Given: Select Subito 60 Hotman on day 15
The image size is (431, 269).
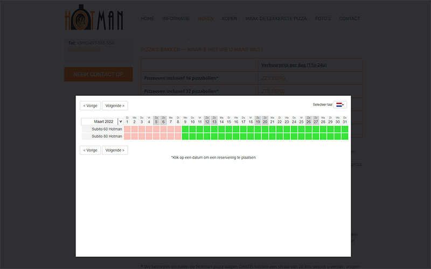Looking at the screenshot, I should pyautogui.click(x=228, y=129).
